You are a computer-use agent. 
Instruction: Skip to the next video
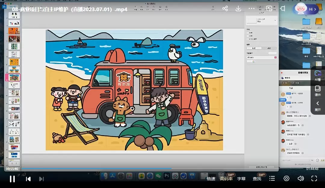[x=42, y=179]
